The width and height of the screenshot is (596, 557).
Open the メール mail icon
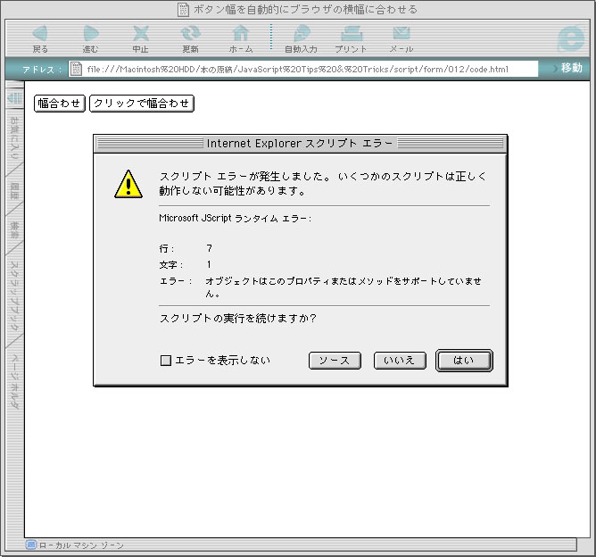401,33
